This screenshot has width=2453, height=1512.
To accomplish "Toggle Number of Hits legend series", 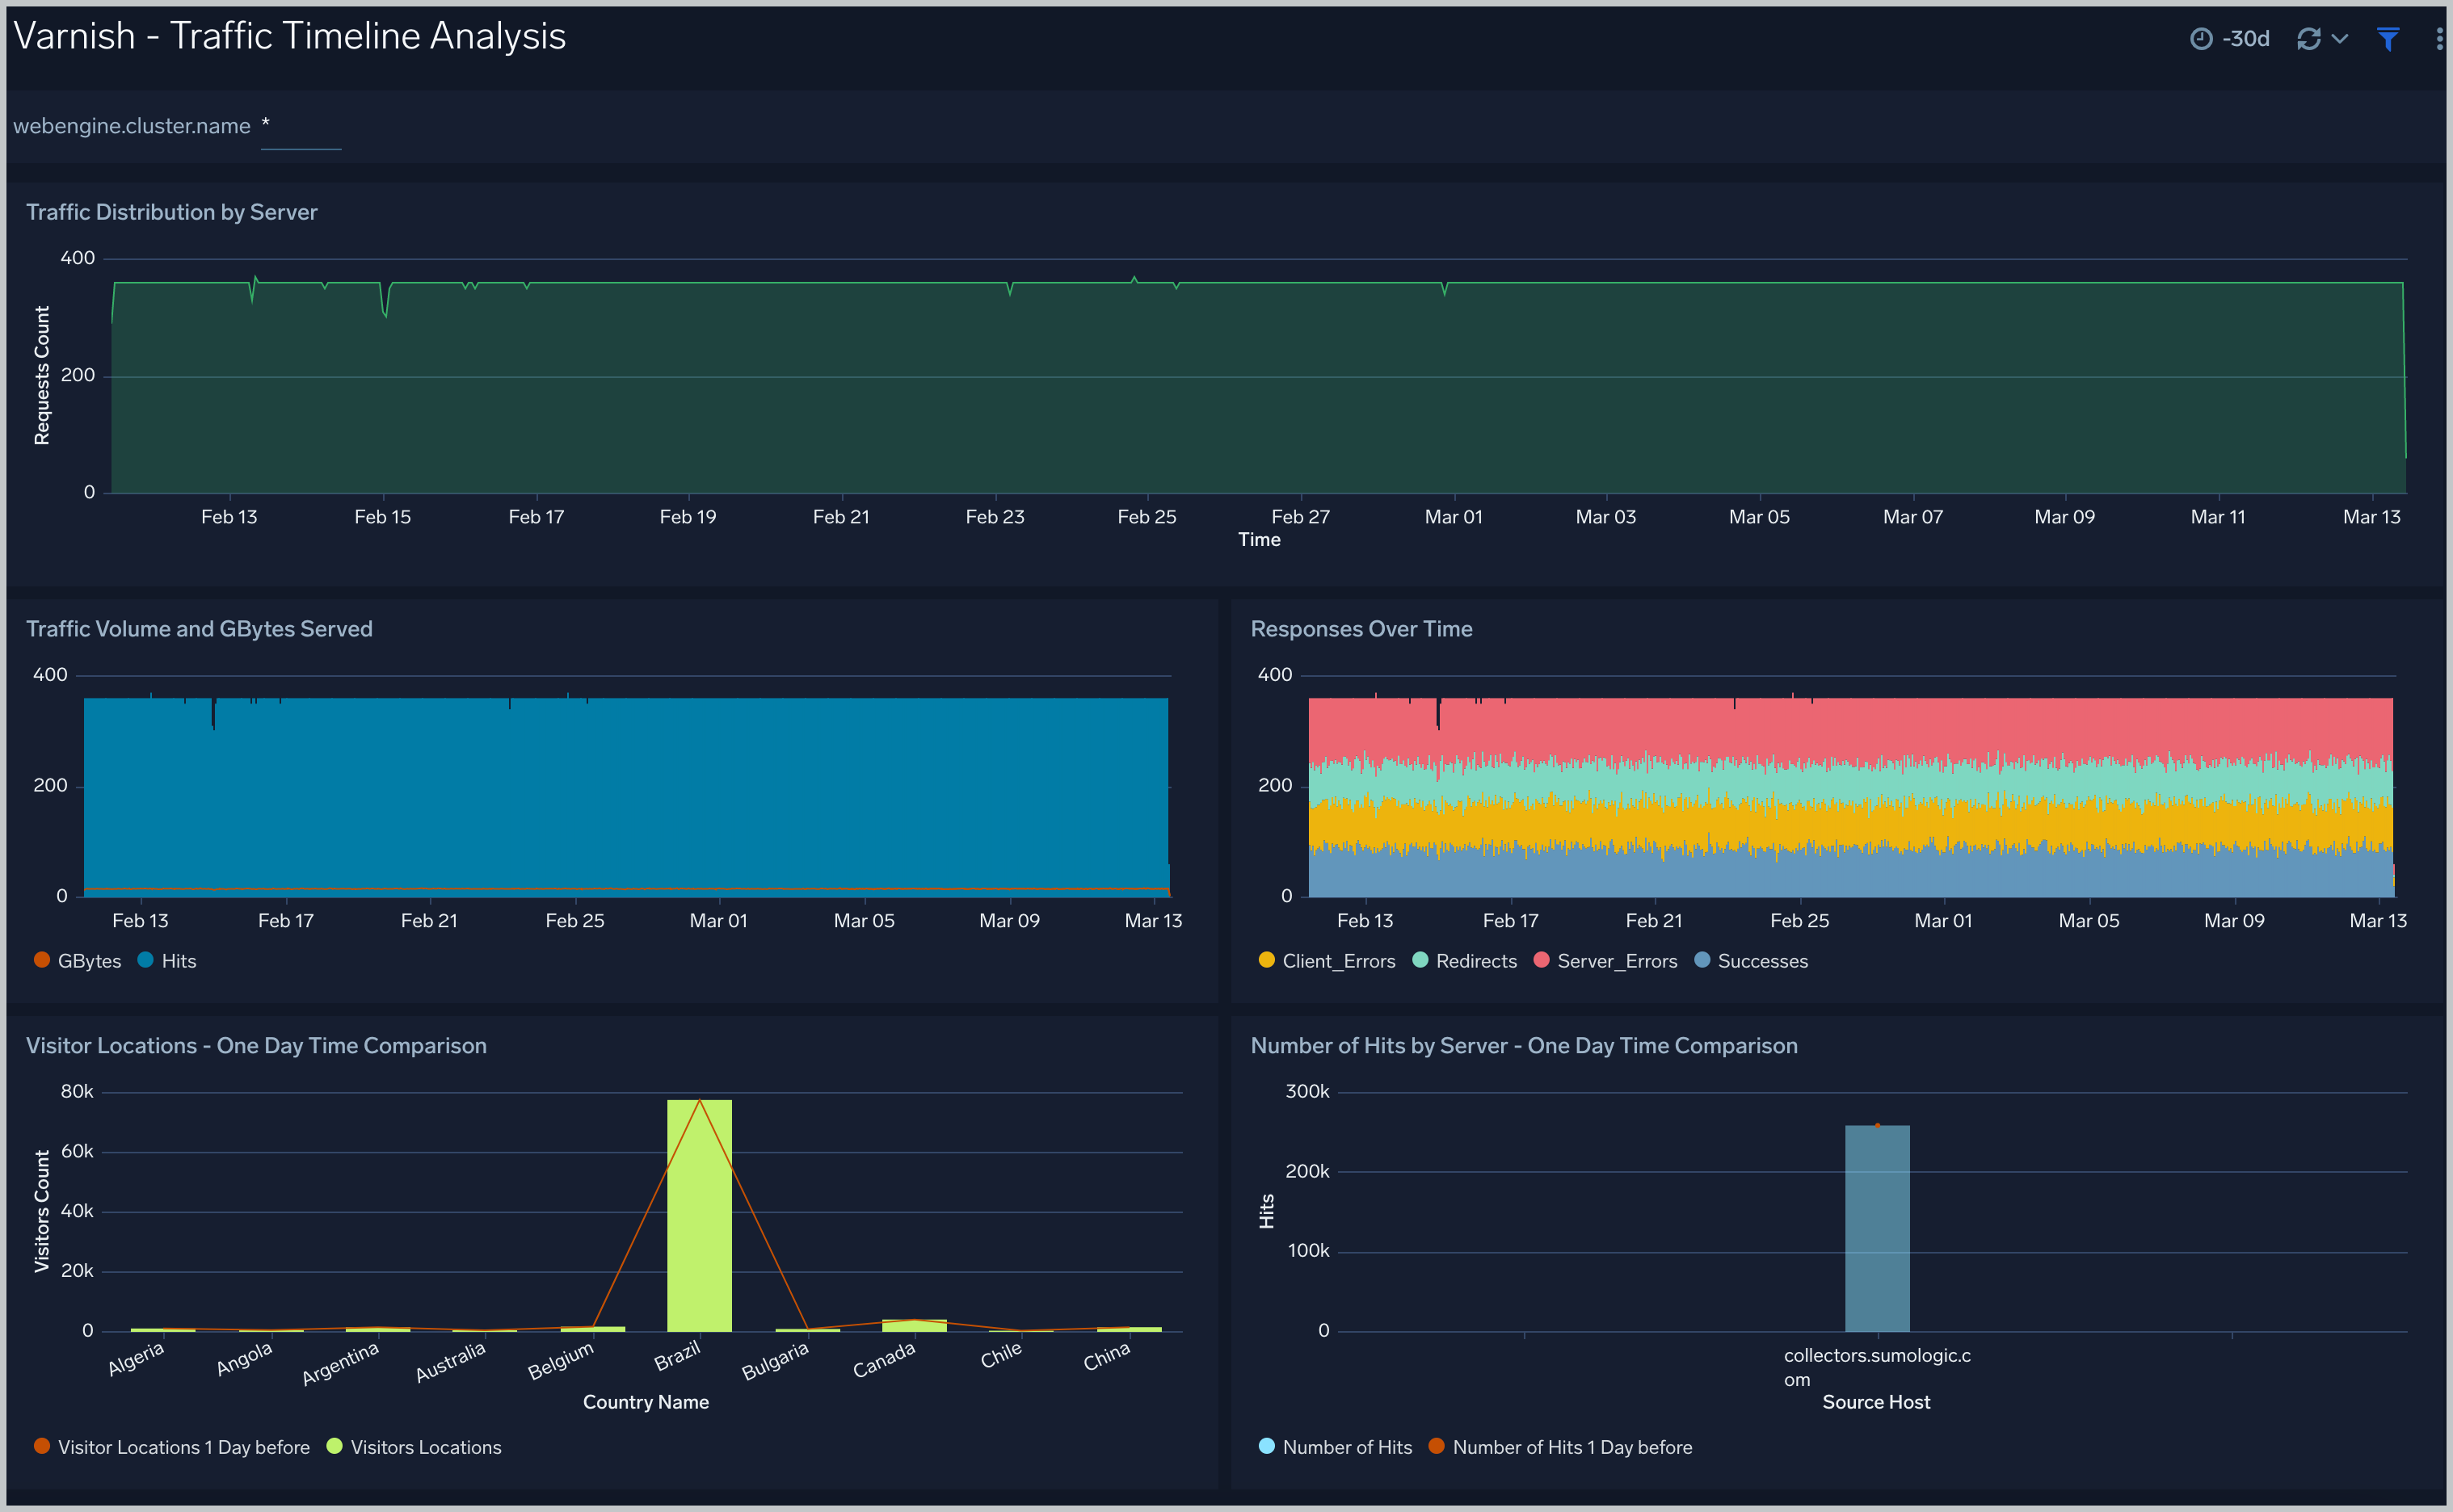I will point(1336,1447).
